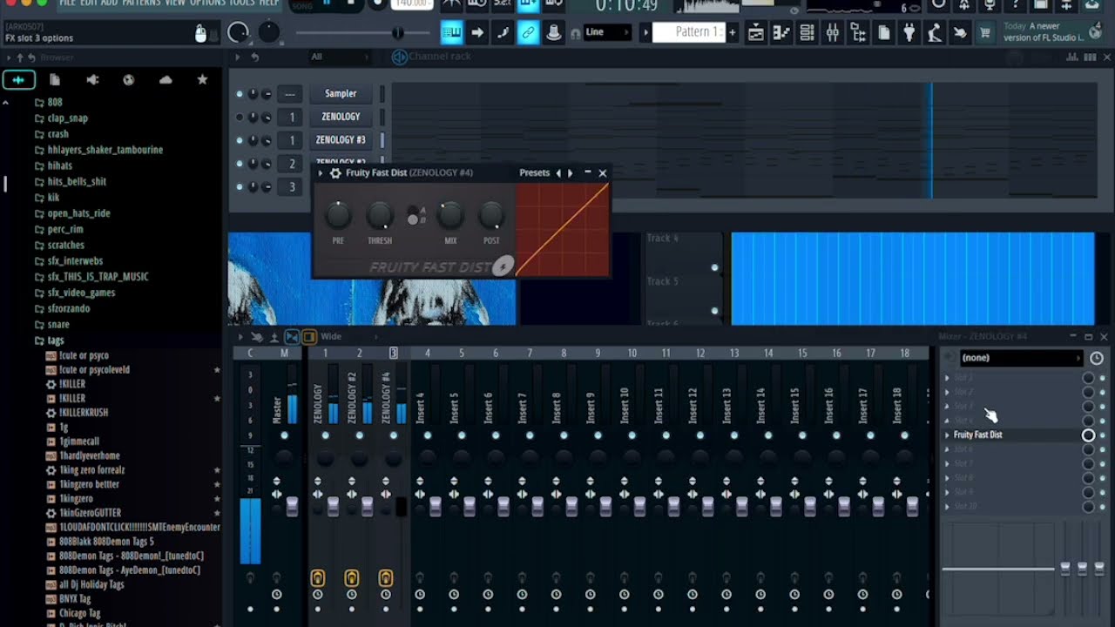Toggle the ZENOLOGY #3 channel mute LED
The width and height of the screenshot is (1115, 627).
240,140
